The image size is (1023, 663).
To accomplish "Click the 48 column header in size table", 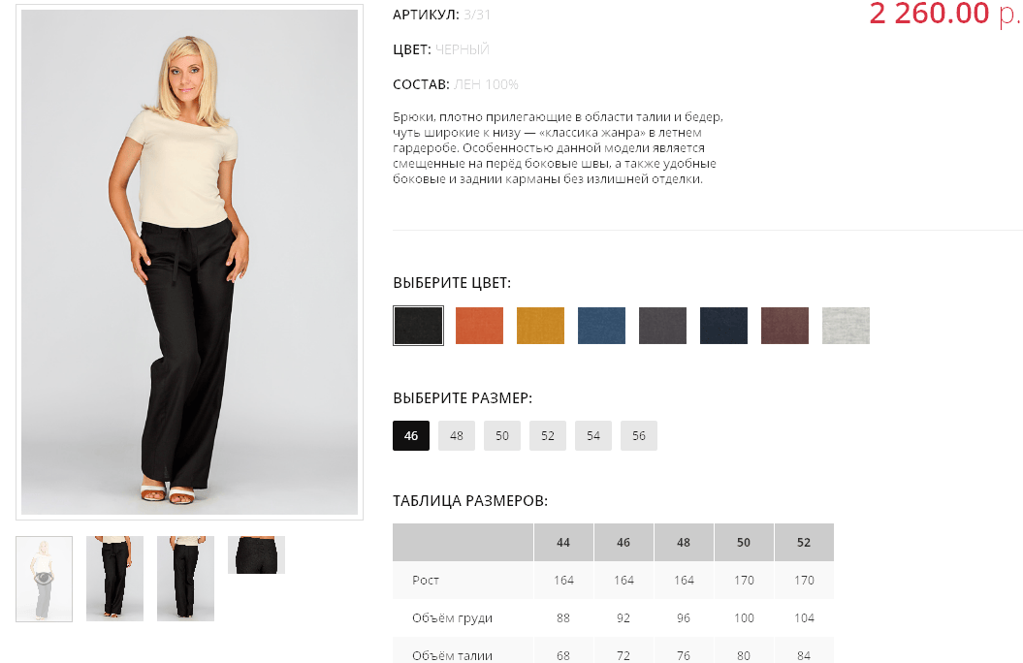I will pos(684,543).
